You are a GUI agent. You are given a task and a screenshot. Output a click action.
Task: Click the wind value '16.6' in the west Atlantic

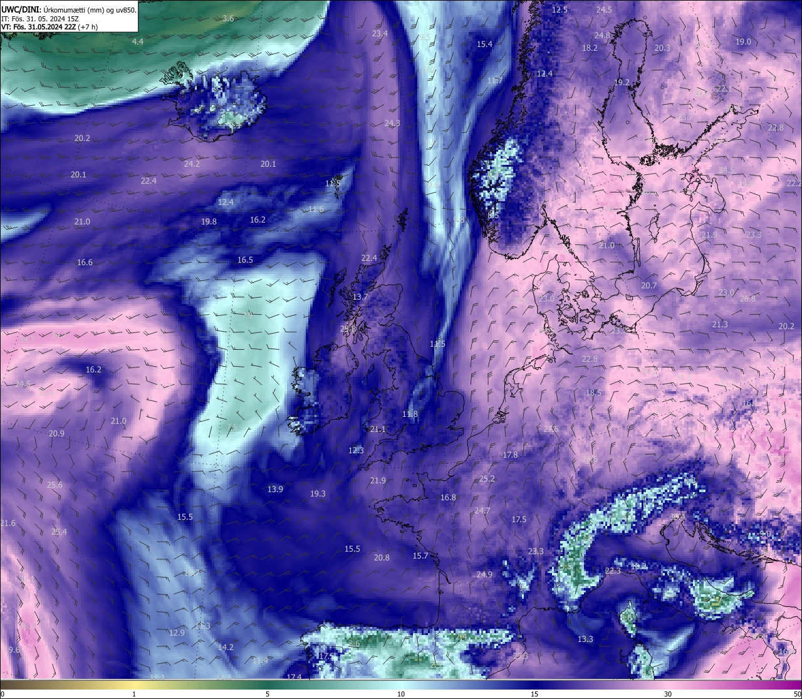pyautogui.click(x=85, y=263)
